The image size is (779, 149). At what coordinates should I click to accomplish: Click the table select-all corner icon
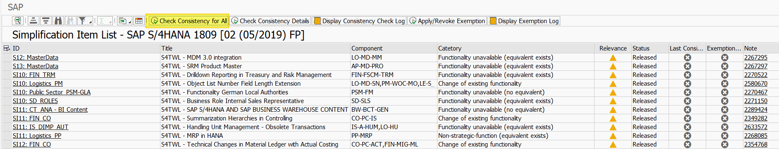[x=7, y=48]
